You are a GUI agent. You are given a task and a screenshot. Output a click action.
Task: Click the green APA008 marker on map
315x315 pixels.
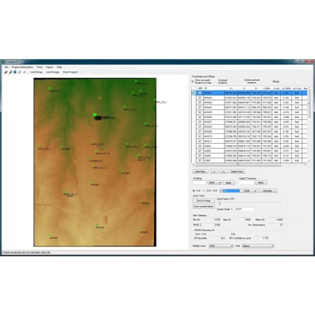point(62,146)
